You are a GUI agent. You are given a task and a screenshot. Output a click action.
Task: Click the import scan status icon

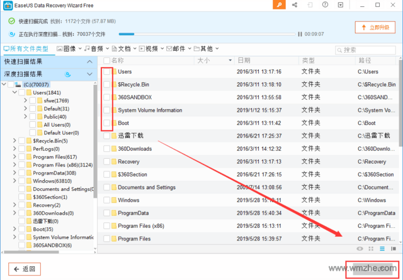coord(310,4)
